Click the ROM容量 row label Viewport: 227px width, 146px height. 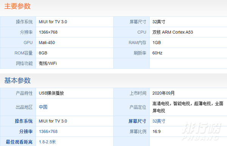pyautogui.click(x=23, y=53)
